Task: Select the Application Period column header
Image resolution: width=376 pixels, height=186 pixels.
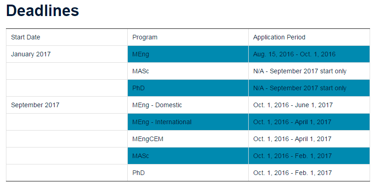Action: click(279, 37)
